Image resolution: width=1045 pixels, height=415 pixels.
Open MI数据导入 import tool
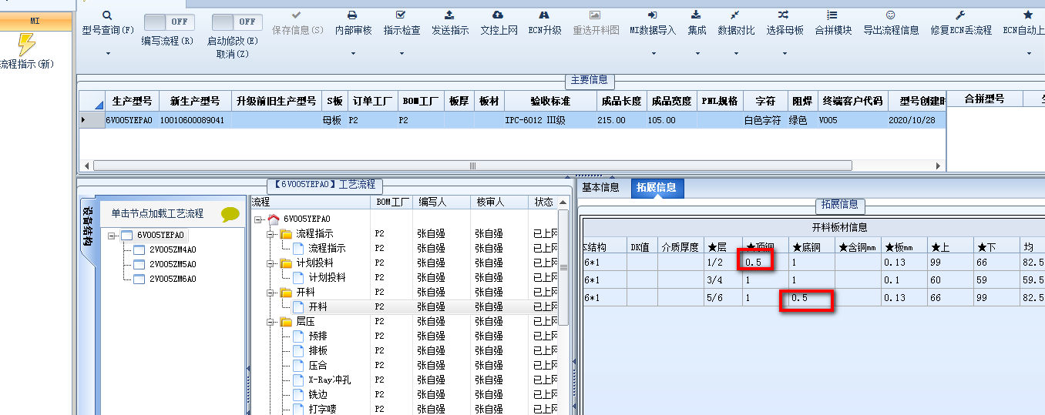pyautogui.click(x=652, y=15)
